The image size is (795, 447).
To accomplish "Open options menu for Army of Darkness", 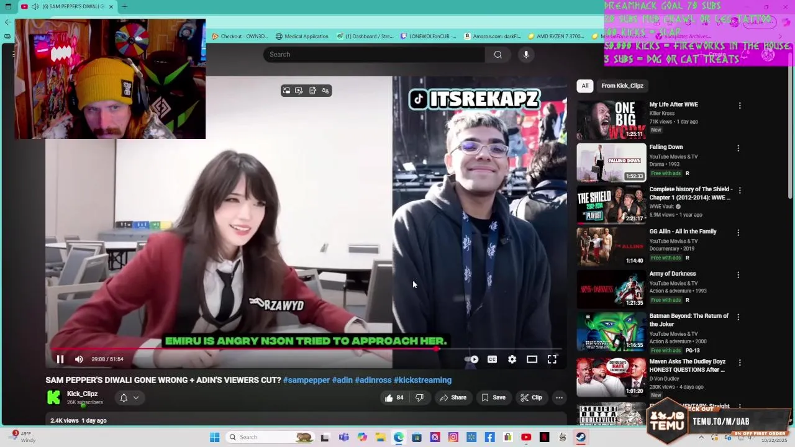I will [x=738, y=275].
